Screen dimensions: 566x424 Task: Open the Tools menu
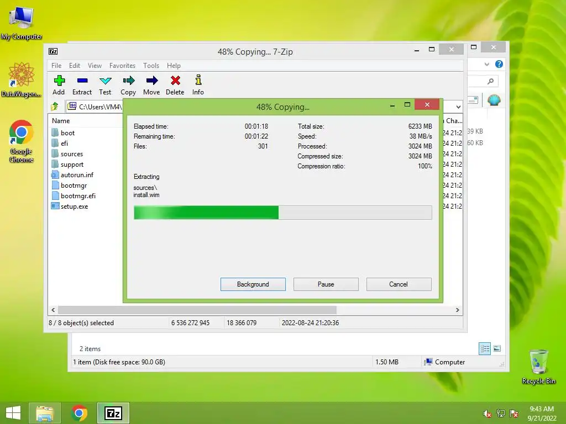[x=151, y=66]
